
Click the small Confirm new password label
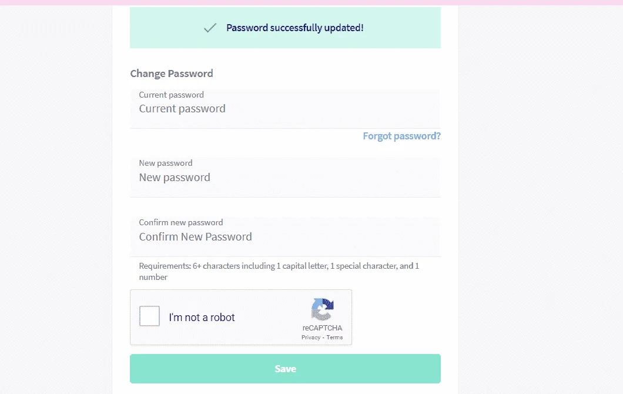point(181,222)
